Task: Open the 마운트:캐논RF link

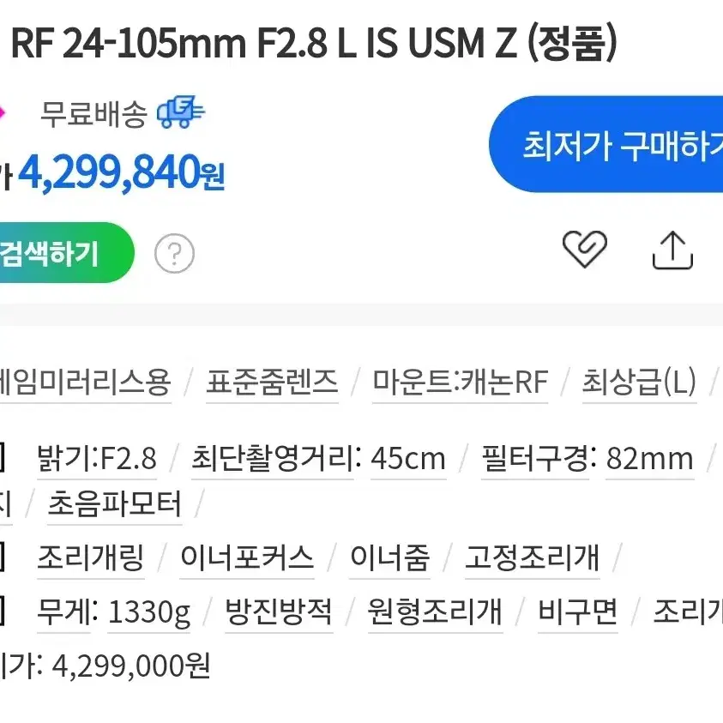Action: (x=461, y=383)
